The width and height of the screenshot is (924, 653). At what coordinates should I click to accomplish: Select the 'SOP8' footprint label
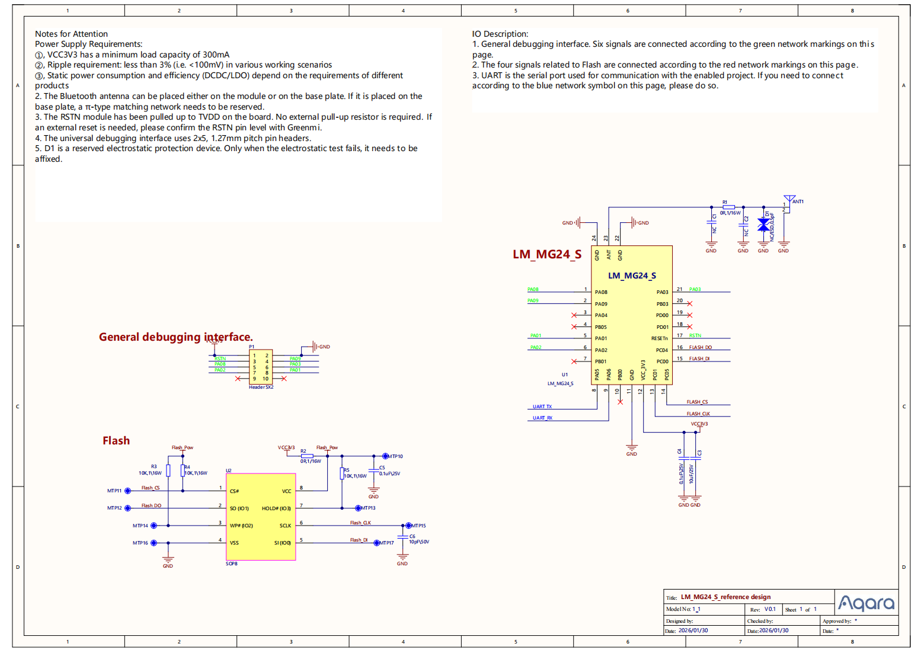click(x=232, y=564)
